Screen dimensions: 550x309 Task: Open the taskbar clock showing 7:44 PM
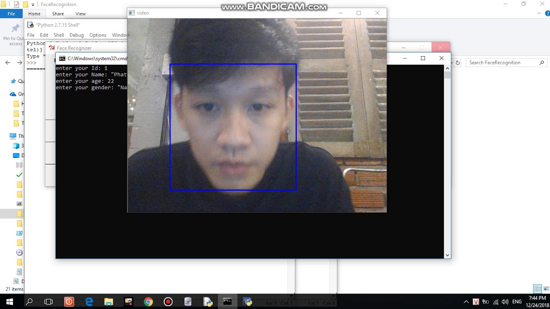(x=538, y=302)
